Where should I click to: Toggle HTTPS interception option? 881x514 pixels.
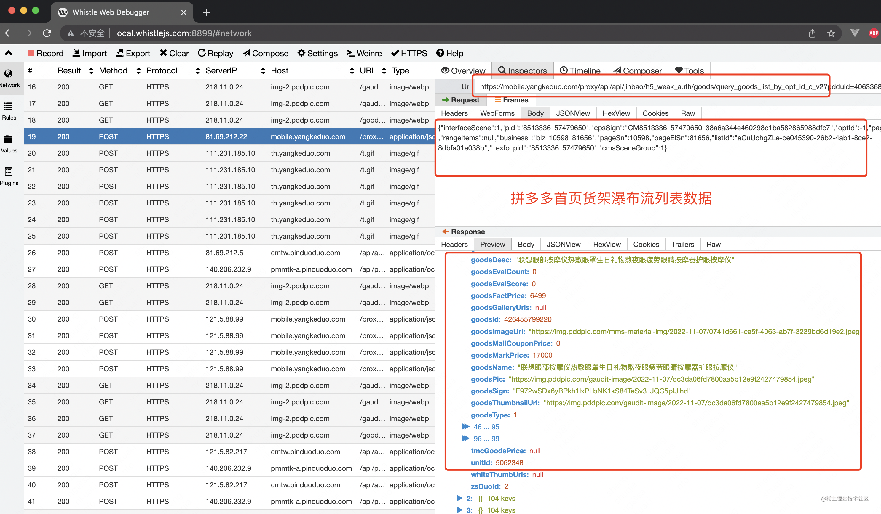409,53
